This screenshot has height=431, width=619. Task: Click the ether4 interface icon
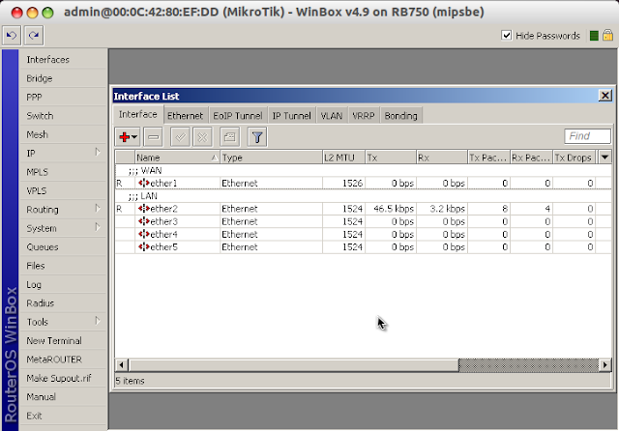pyautogui.click(x=144, y=234)
